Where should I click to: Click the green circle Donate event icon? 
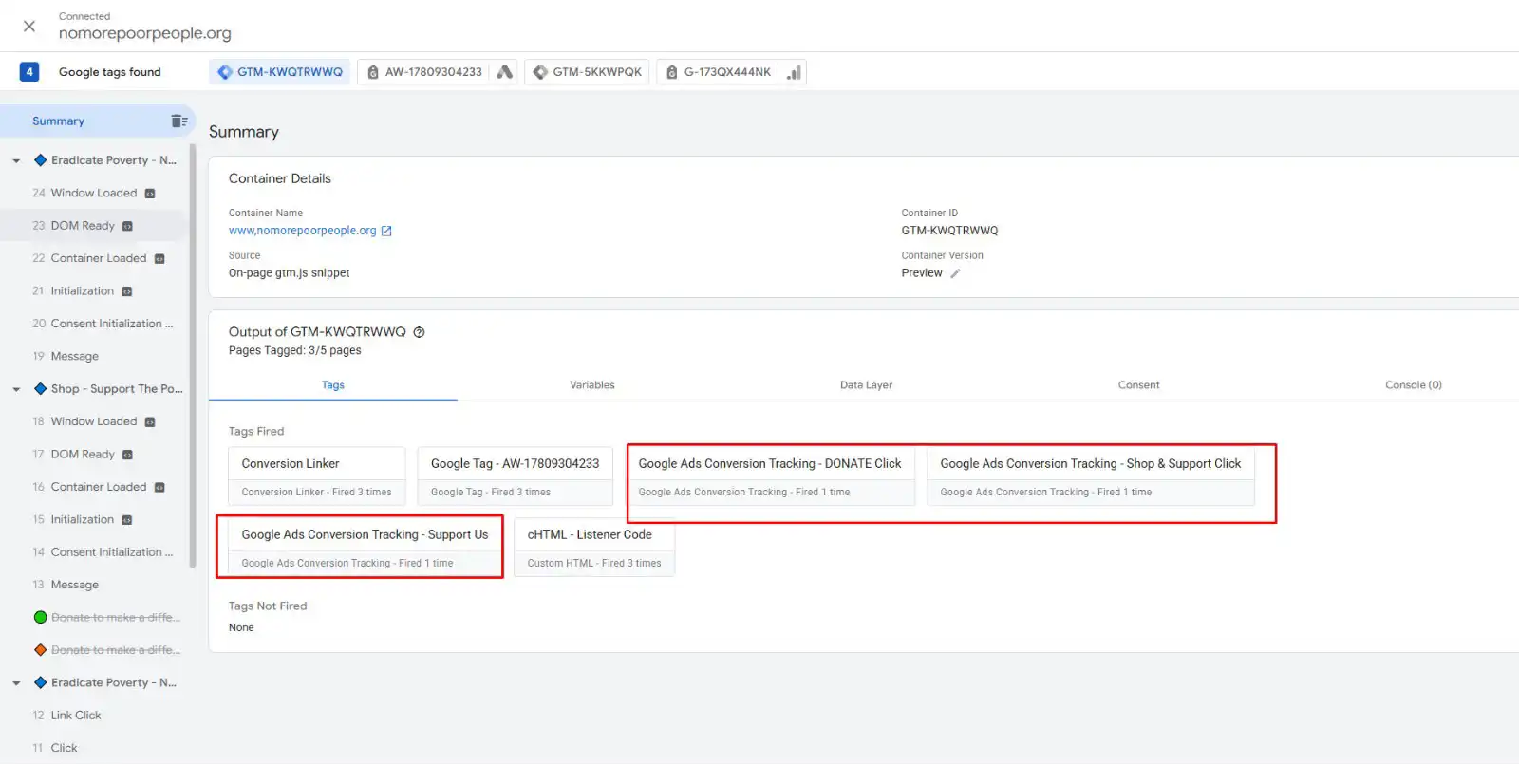tap(41, 618)
